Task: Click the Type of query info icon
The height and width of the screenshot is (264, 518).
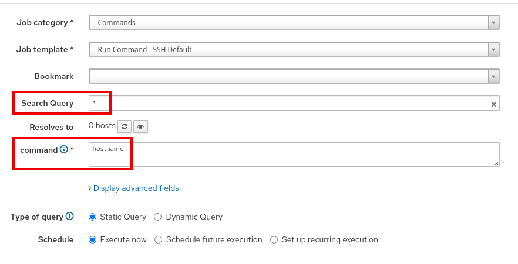Action: click(69, 217)
